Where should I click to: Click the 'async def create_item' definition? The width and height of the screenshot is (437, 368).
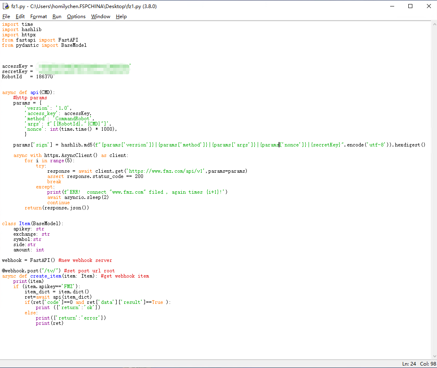click(x=50, y=276)
